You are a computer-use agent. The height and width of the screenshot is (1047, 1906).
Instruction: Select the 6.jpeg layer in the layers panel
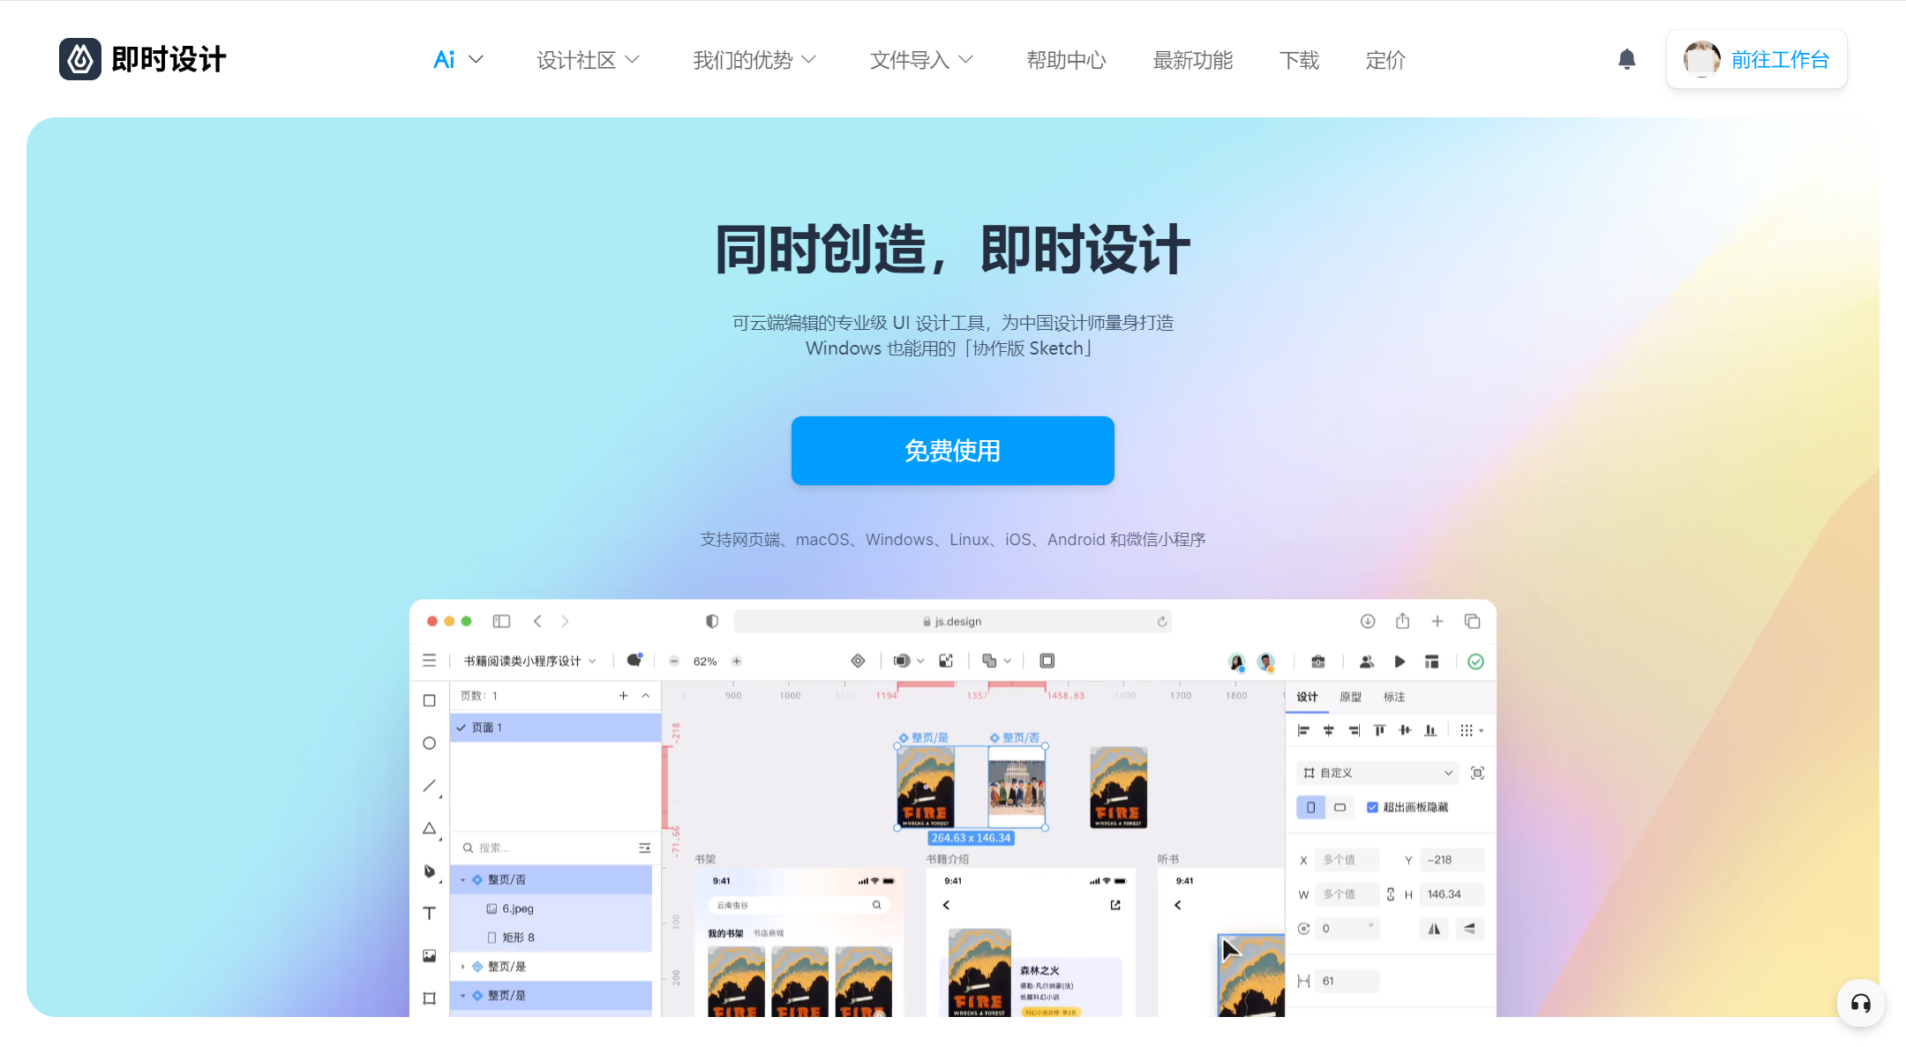click(x=517, y=908)
